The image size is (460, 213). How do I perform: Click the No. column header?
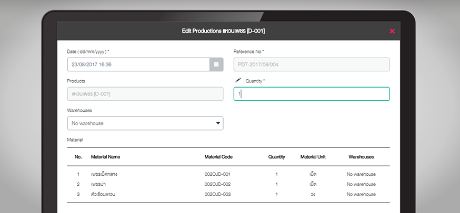click(78, 157)
